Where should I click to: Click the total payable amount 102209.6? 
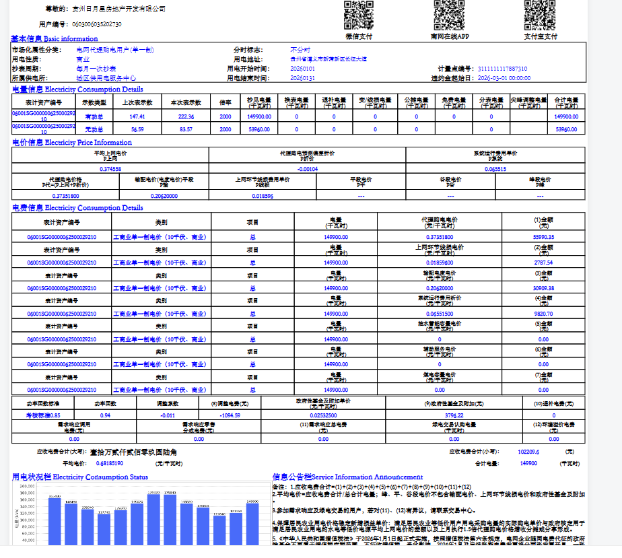pyautogui.click(x=528, y=452)
